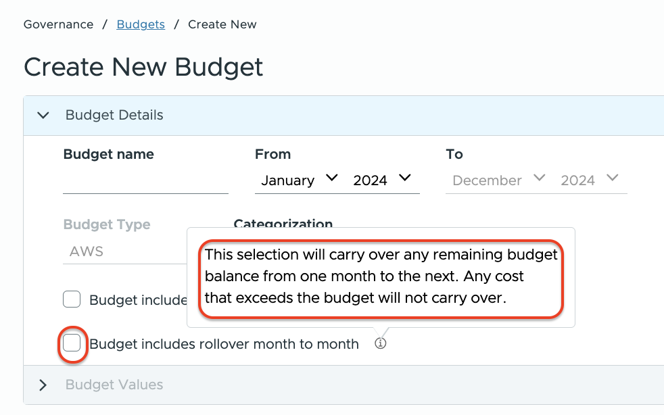Click the Governance breadcrumb
This screenshot has width=664, height=415.
click(58, 24)
